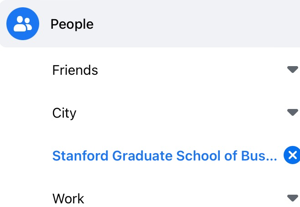Viewport: 300px width, 207px height.
Task: Click the Stanford Graduate School of Business filter
Action: pos(165,155)
